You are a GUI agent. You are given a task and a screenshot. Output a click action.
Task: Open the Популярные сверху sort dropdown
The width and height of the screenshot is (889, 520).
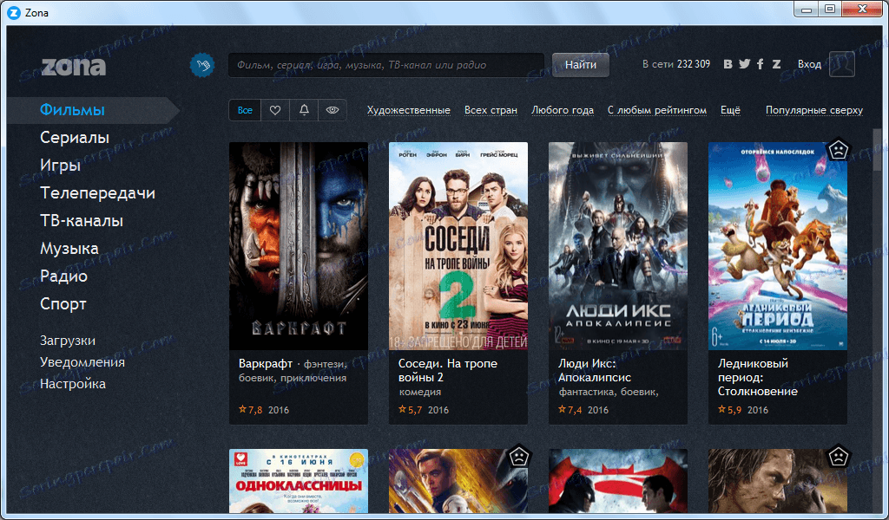click(x=814, y=110)
